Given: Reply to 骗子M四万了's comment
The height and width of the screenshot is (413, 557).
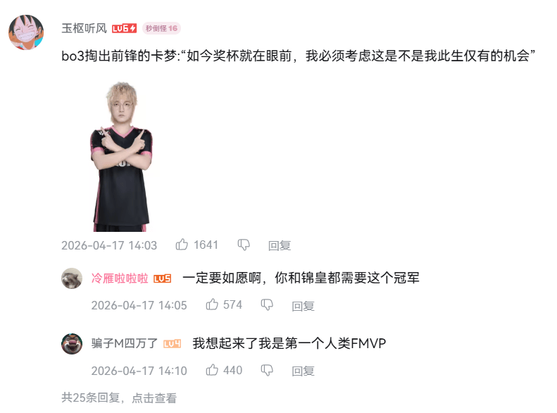Looking at the screenshot, I should (303, 371).
